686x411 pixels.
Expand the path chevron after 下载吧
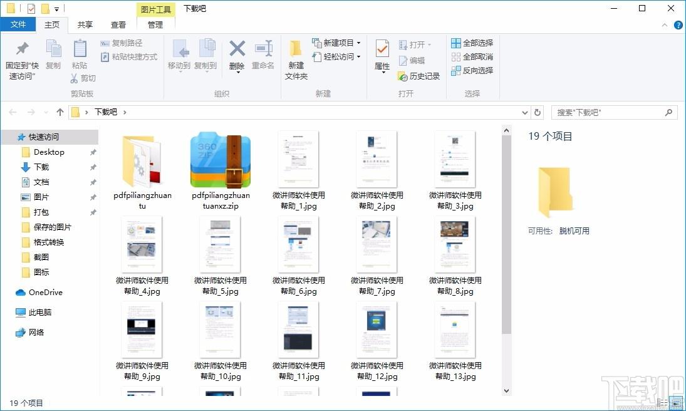[125, 113]
